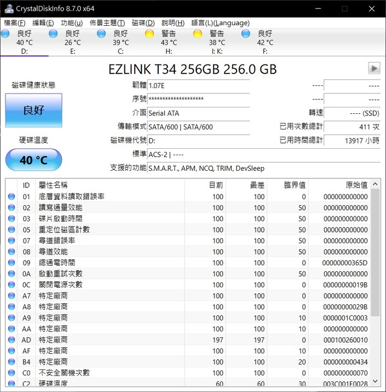Click power-on count value 411 次
The height and width of the screenshot is (392, 386).
(x=352, y=127)
